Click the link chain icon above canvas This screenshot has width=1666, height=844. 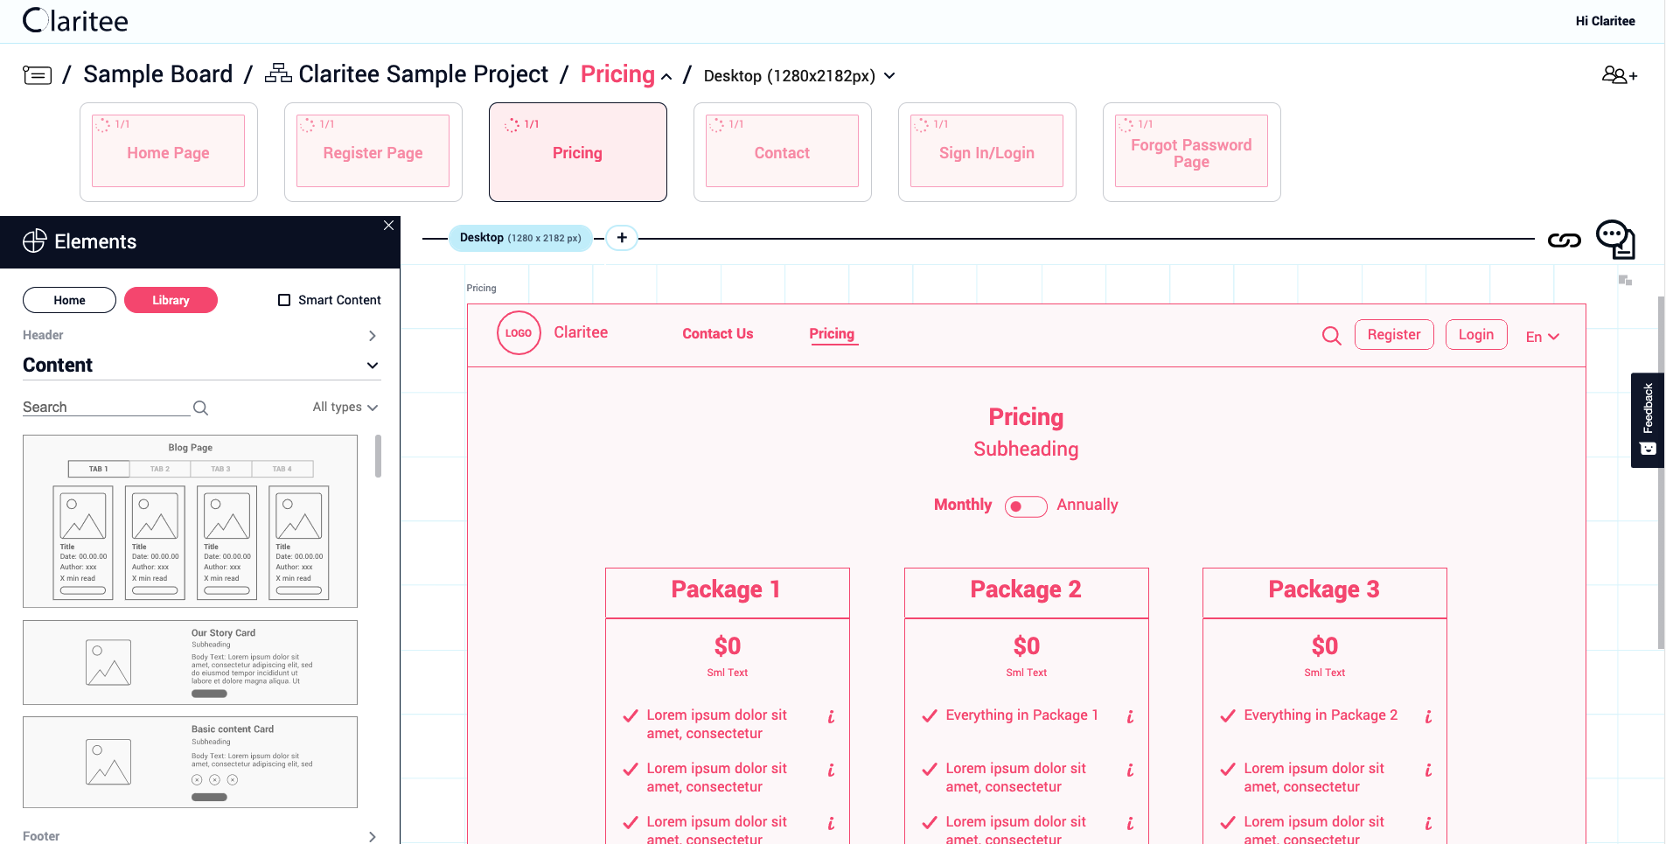pos(1564,241)
